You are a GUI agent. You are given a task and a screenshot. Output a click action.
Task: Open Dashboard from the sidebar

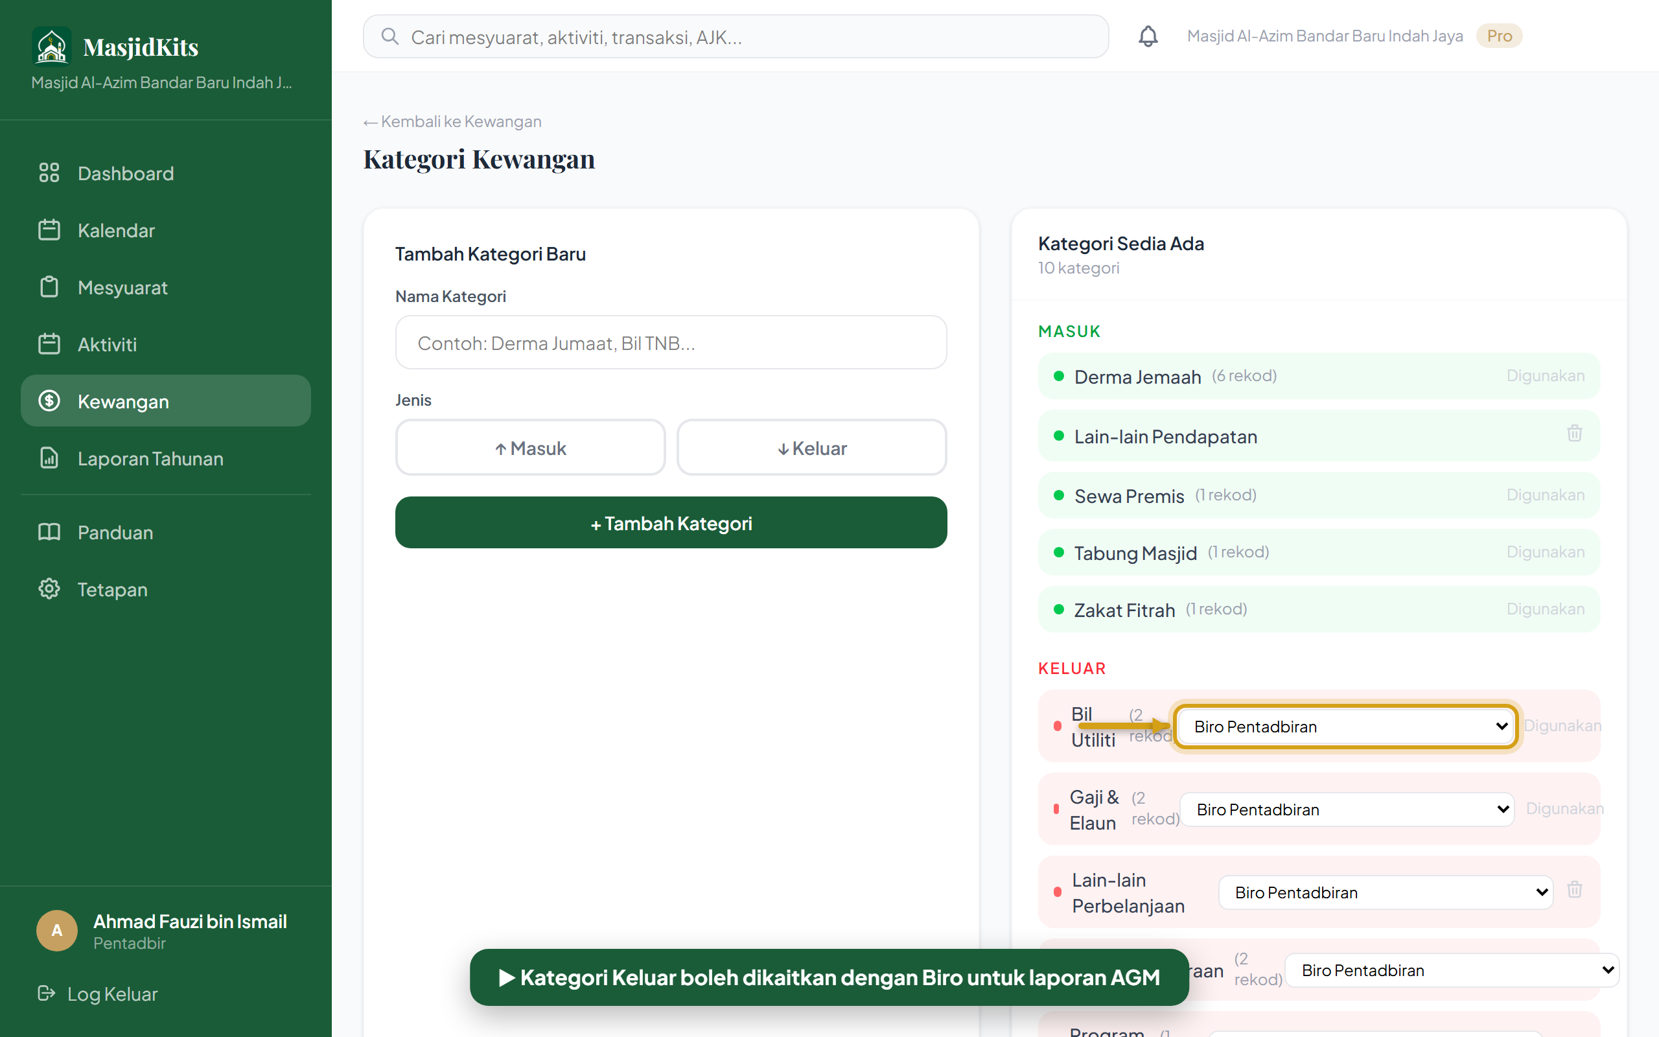166,173
